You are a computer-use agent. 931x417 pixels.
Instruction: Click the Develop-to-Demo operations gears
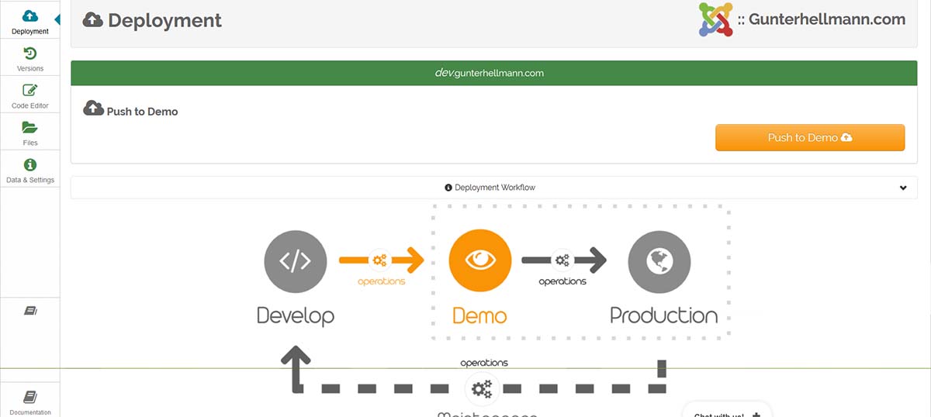click(379, 260)
